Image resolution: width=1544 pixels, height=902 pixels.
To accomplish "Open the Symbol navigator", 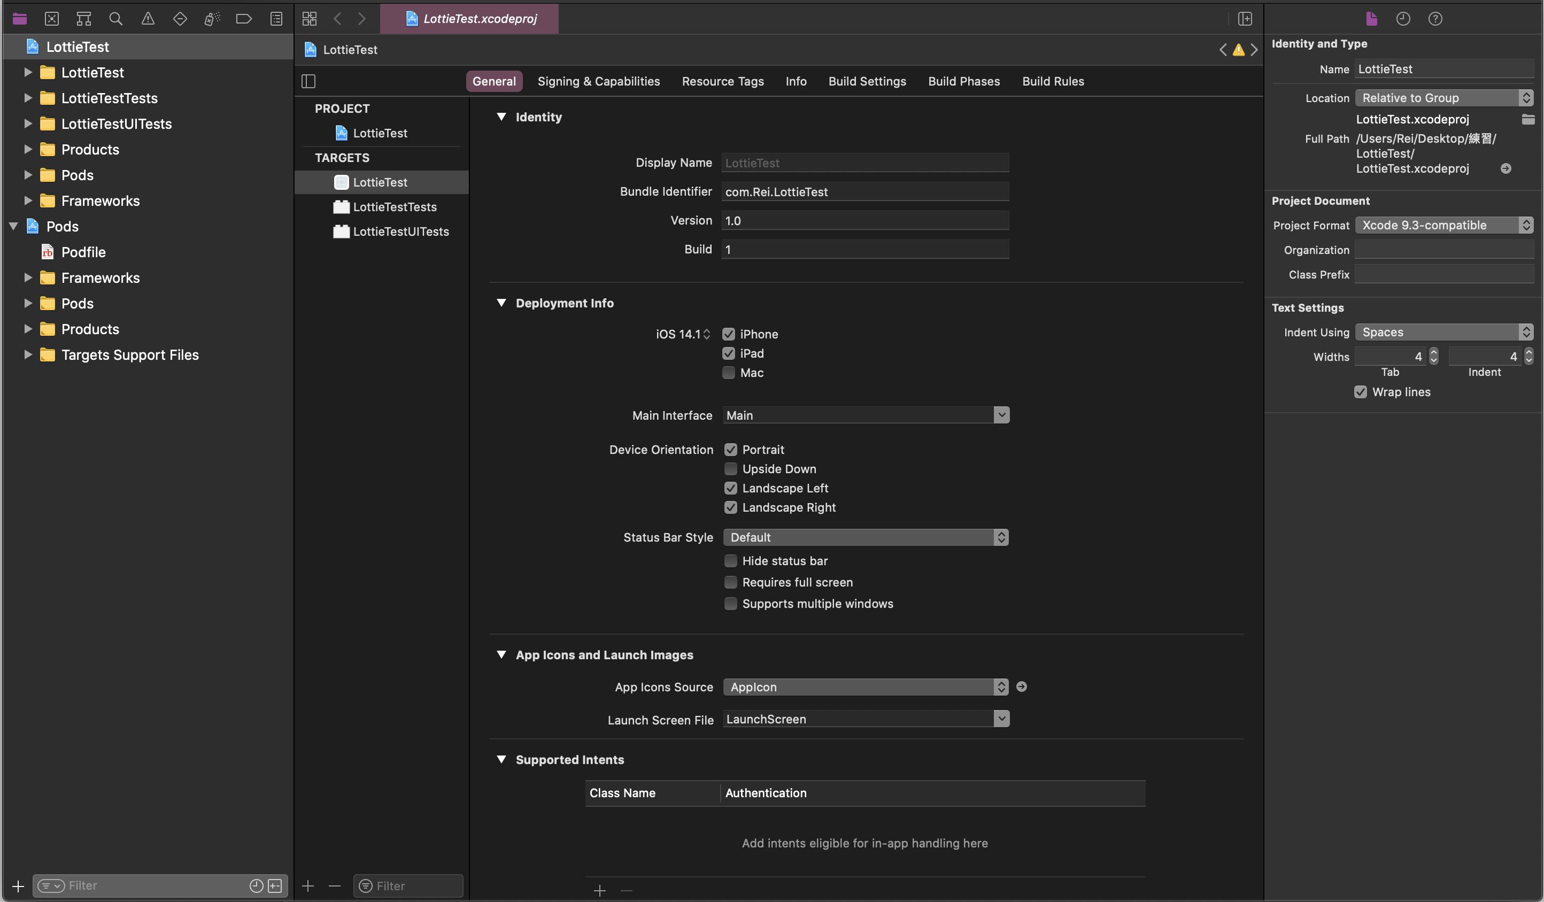I will pyautogui.click(x=84, y=19).
